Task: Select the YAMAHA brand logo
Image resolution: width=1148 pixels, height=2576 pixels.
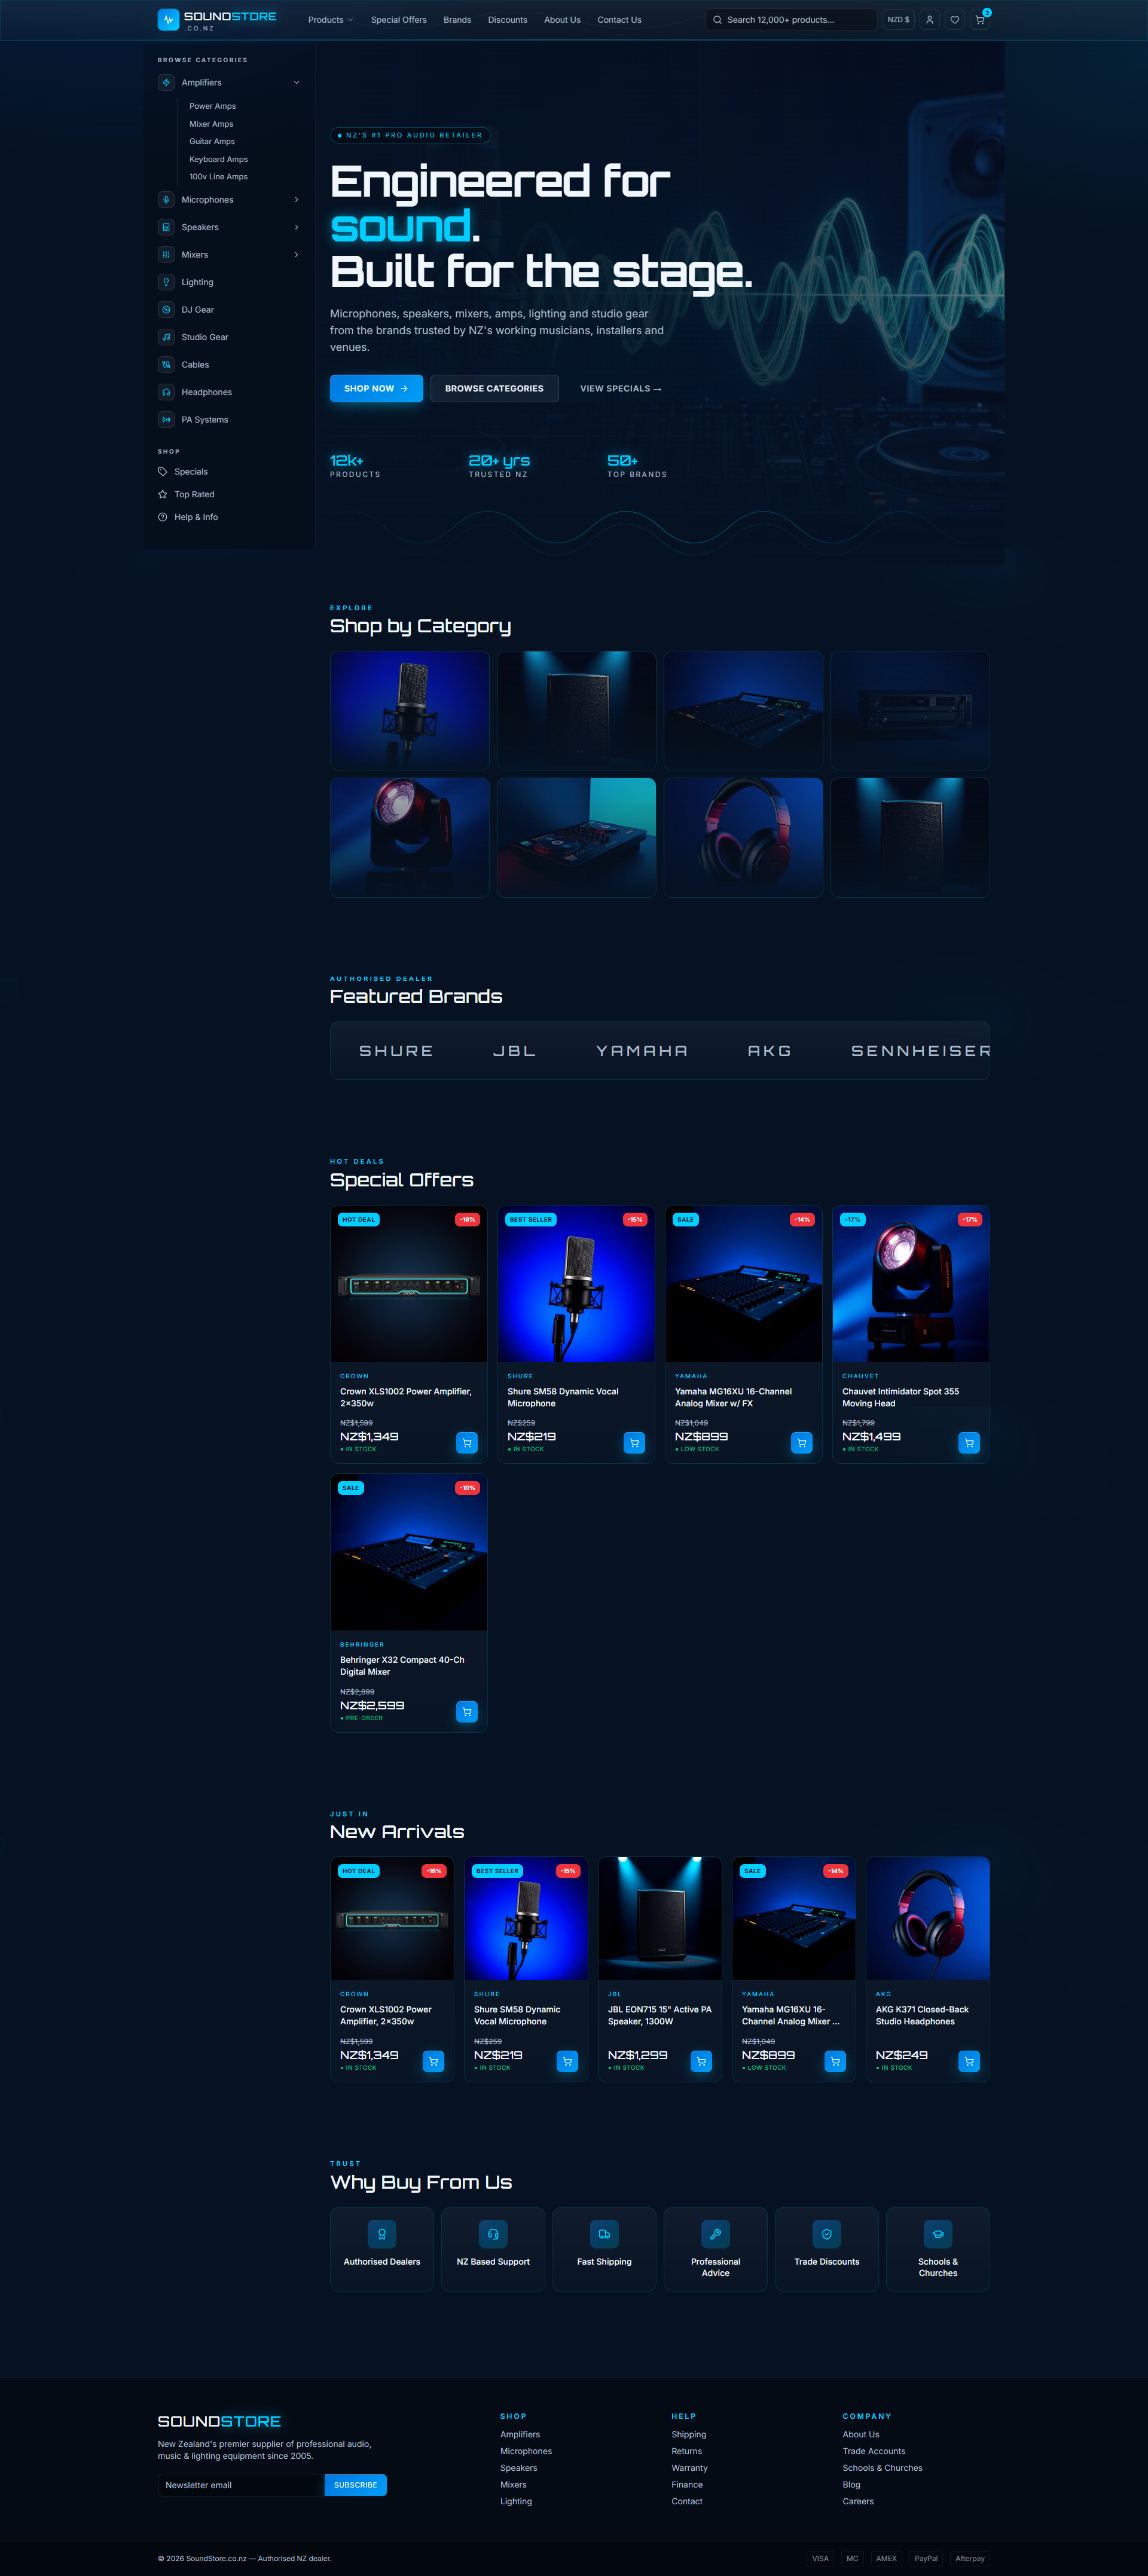Action: pos(642,1051)
